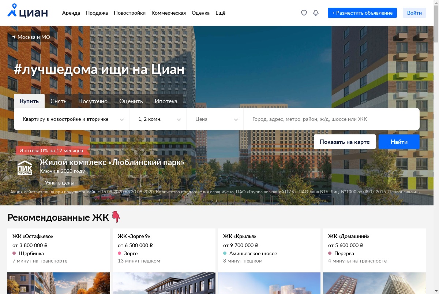Screen dimensions: 439x294
Task: Expand property type dropdown Квартиру в новостройке
Action: click(x=72, y=119)
